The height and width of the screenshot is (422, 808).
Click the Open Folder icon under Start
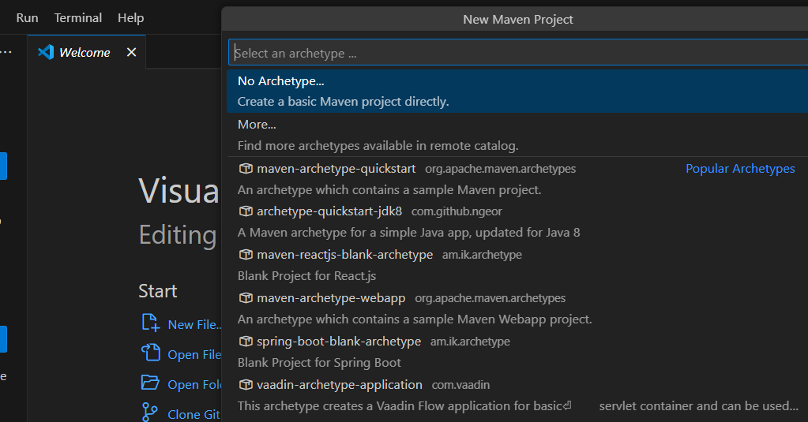(149, 383)
